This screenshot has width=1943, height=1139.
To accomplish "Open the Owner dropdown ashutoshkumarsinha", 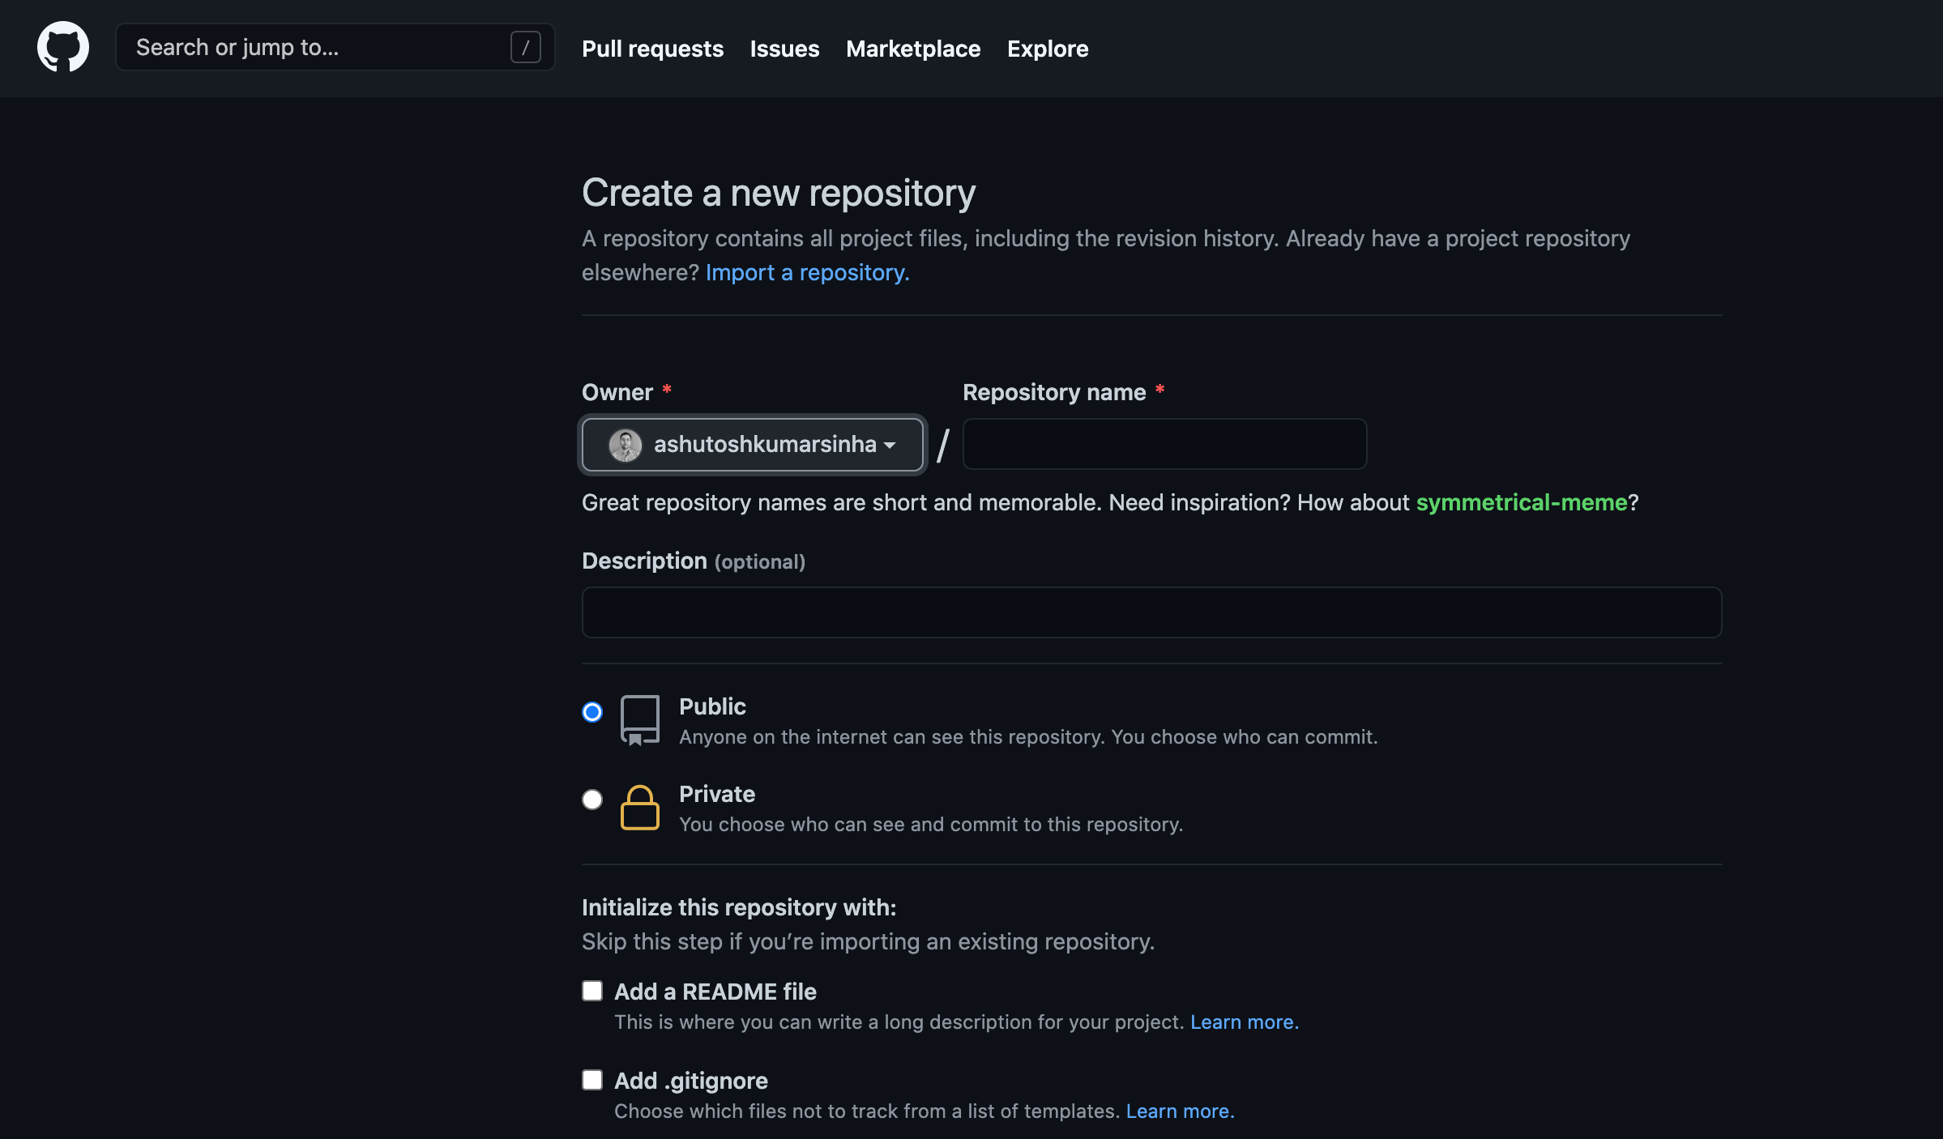I will (753, 445).
